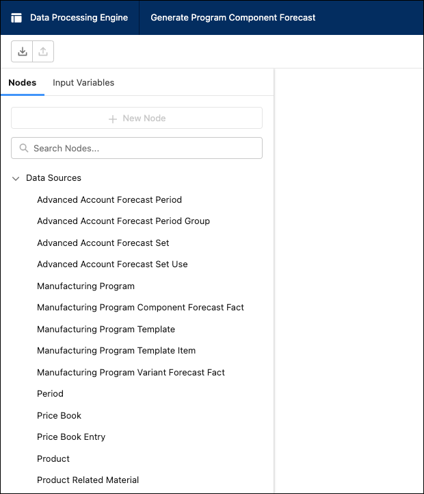Open the Product Related Material node
The height and width of the screenshot is (494, 424).
(88, 480)
